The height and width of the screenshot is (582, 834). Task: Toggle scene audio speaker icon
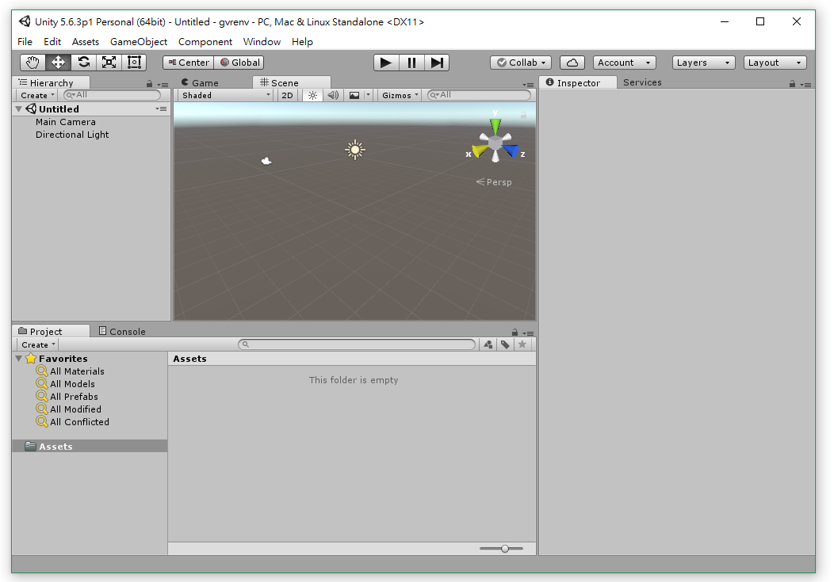[x=333, y=95]
